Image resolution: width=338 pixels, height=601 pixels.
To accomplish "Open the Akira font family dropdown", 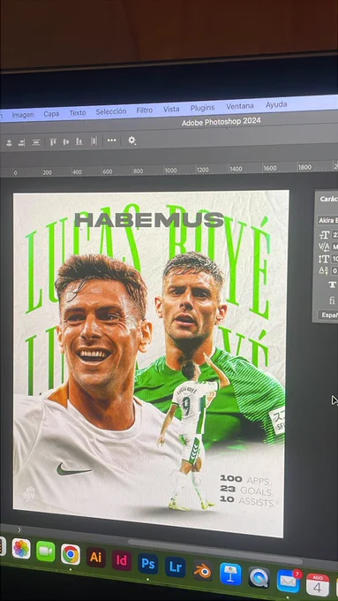I will tap(327, 220).
